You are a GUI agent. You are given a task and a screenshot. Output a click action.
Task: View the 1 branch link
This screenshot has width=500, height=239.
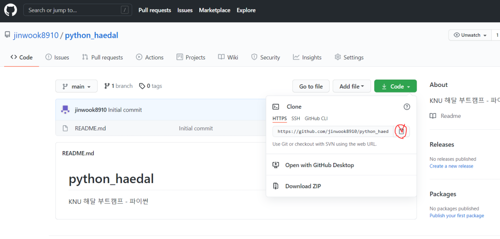click(x=119, y=86)
